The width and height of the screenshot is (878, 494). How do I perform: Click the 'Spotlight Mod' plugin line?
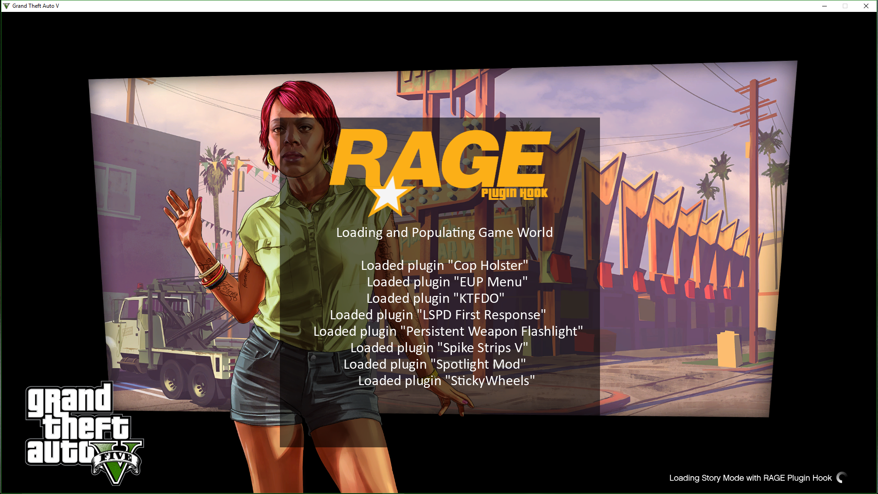[x=434, y=364]
